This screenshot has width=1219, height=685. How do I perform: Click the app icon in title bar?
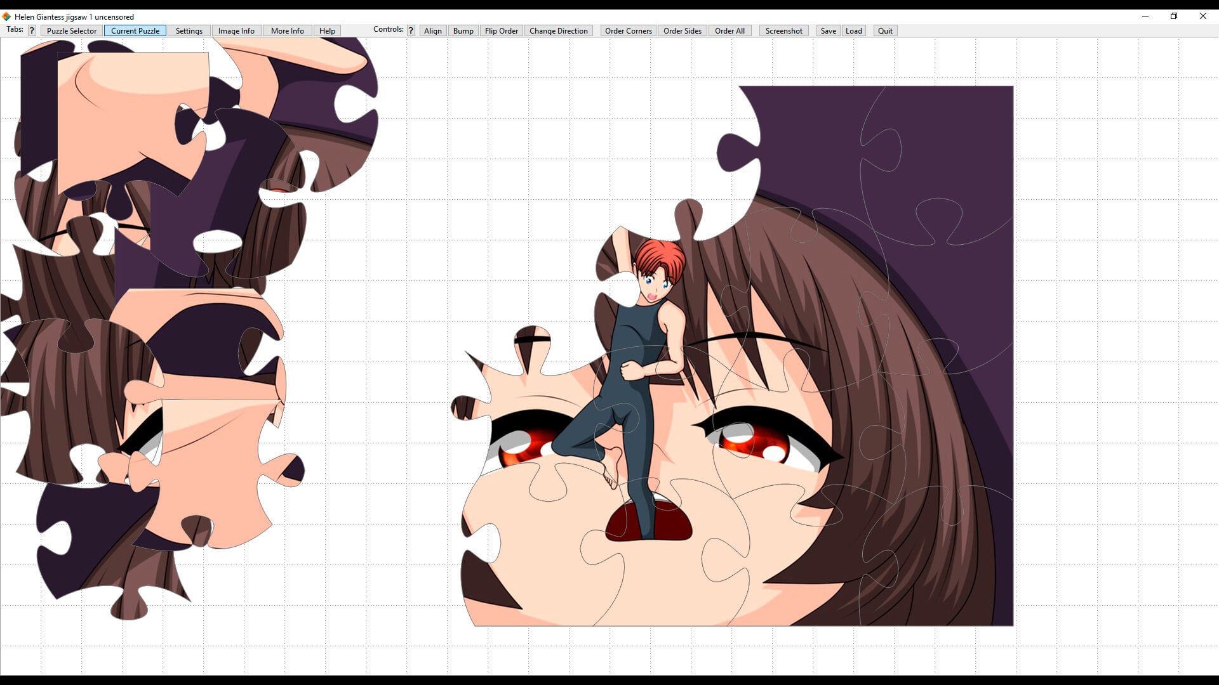coord(7,16)
